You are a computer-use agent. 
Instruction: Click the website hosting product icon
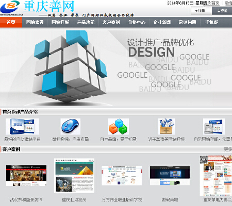coord(214,127)
